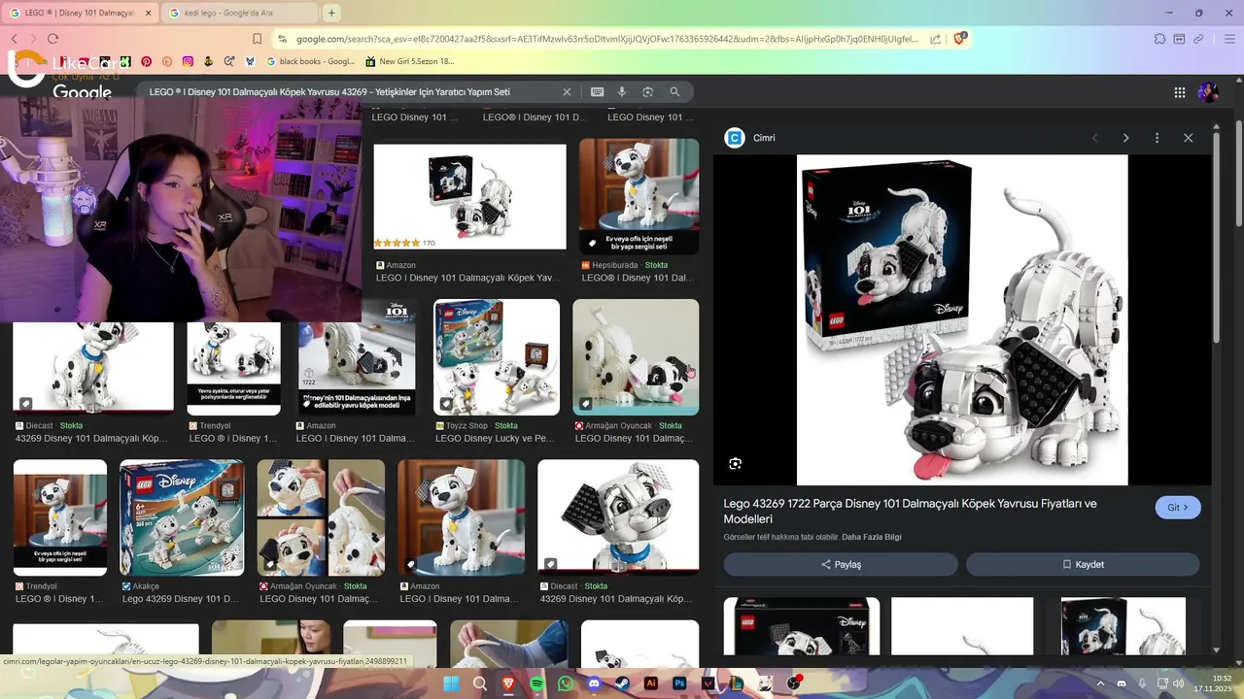Launch Adobe Illustrator from the taskbar
Screen dimensions: 1244x699
point(651,683)
